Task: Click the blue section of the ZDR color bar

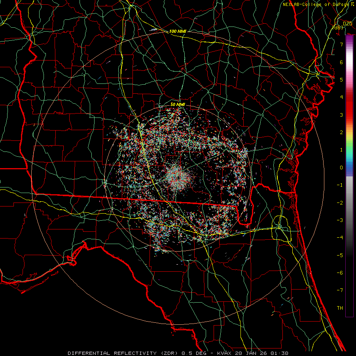Action: 349,169
